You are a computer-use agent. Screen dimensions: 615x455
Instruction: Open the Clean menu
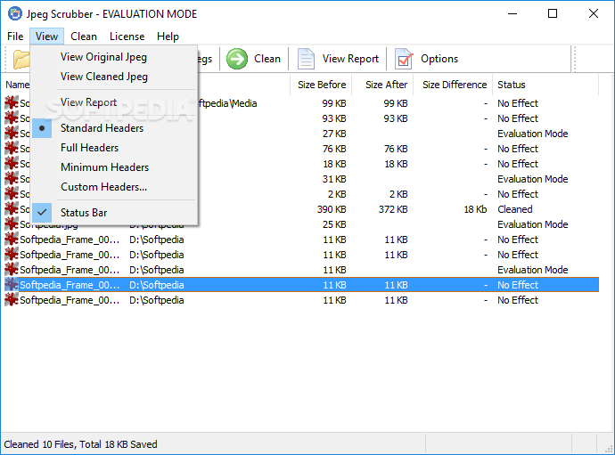pos(84,37)
